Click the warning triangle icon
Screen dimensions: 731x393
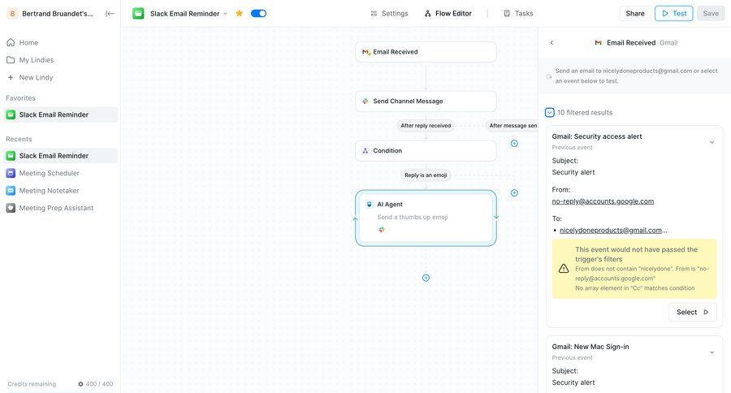click(564, 269)
